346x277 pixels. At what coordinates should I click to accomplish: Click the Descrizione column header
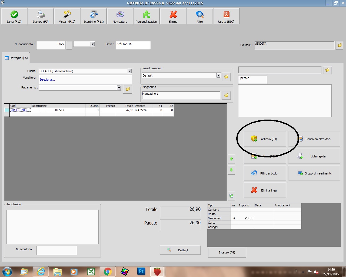pos(58,106)
